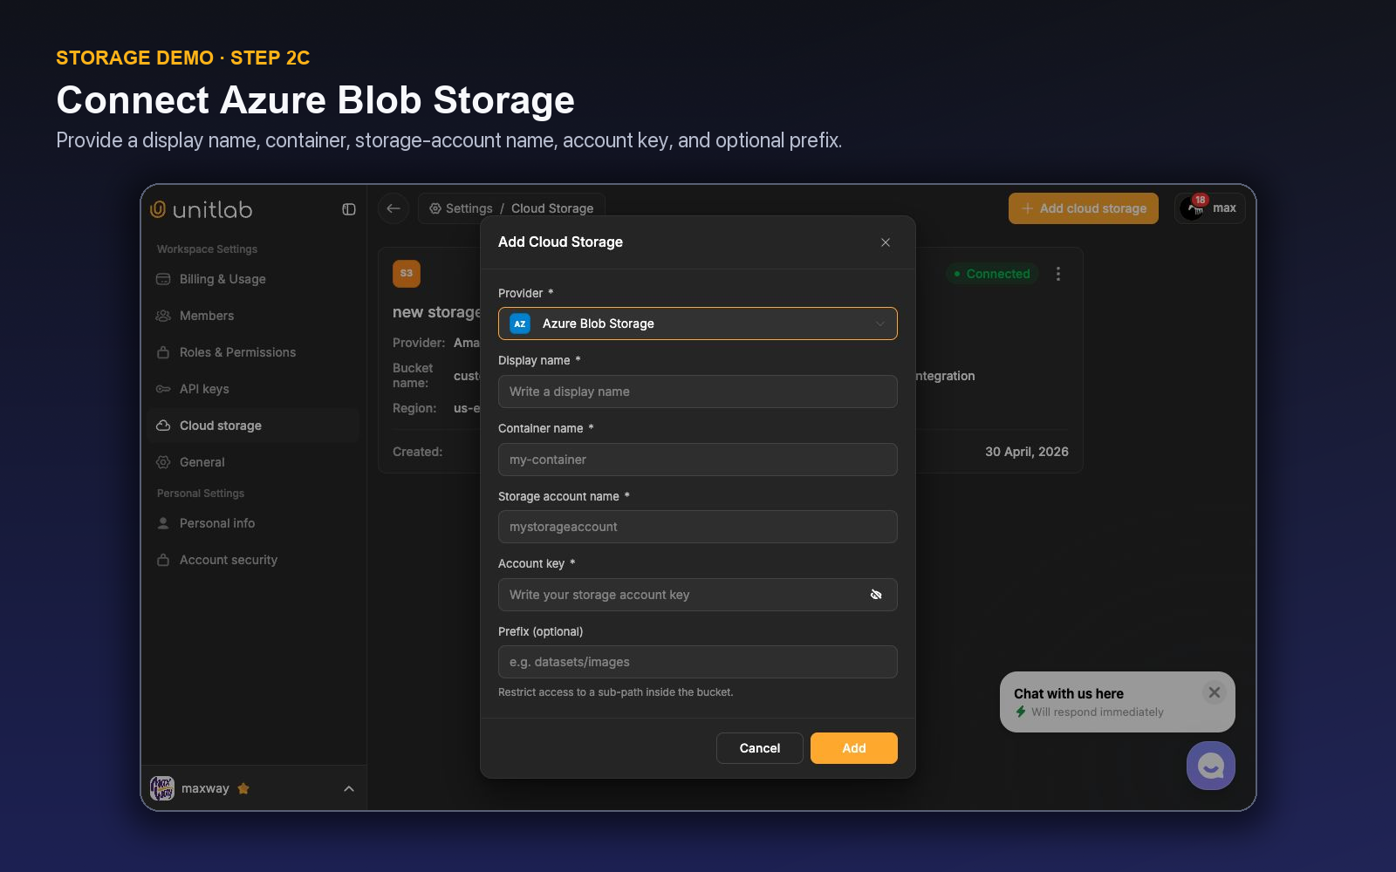Screen dimensions: 1396x872
Task: Click the 'Add Cloud Storage' dialog title
Action: pyautogui.click(x=560, y=242)
